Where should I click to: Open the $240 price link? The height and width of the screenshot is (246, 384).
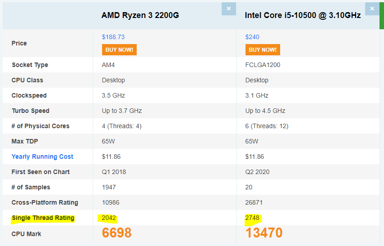252,37
